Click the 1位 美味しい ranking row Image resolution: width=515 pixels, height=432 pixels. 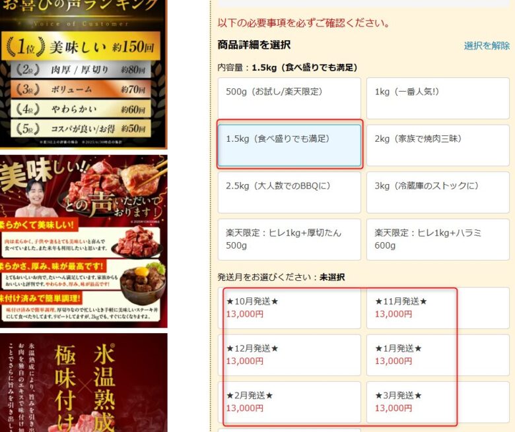point(81,46)
